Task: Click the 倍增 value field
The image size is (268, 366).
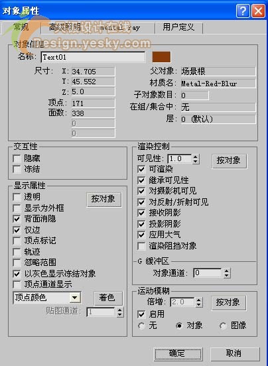Action: (182, 302)
